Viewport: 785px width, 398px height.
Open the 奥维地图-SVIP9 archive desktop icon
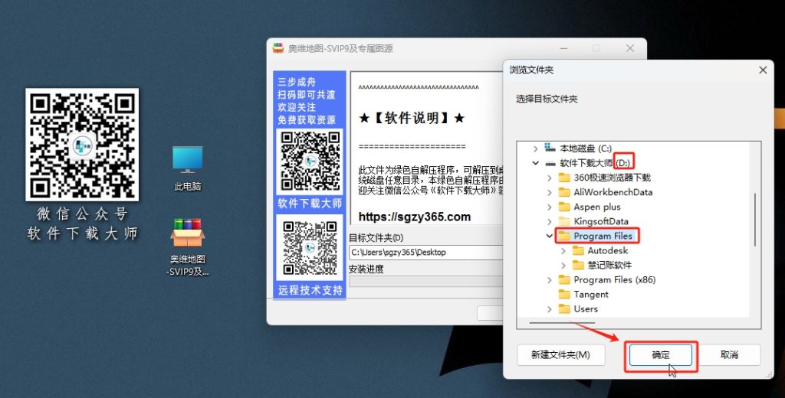click(x=188, y=246)
